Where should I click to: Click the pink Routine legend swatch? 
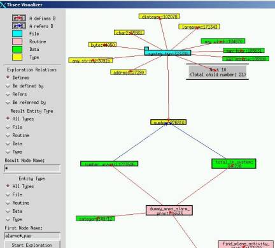click(x=17, y=41)
